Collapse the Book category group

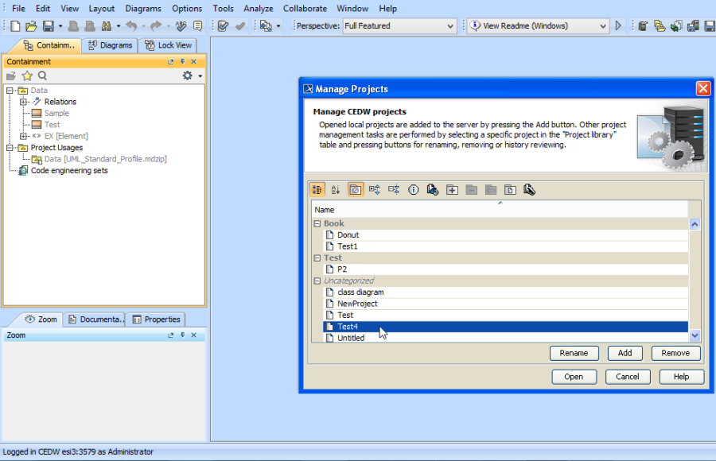[x=317, y=224]
